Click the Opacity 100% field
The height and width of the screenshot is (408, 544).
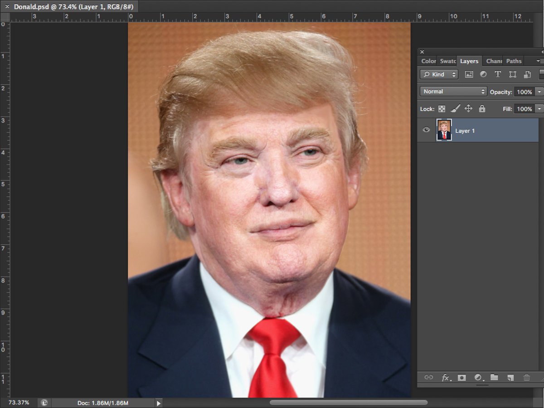click(x=525, y=92)
